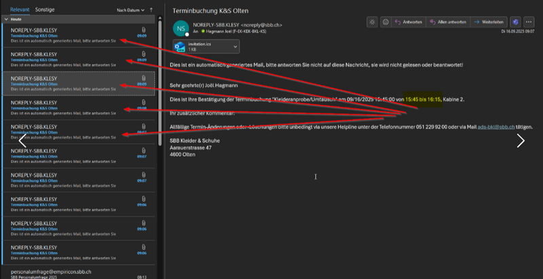This screenshot has height=279, width=543.
Task: Open the Nach Datum sort dropdown
Action: (130, 10)
